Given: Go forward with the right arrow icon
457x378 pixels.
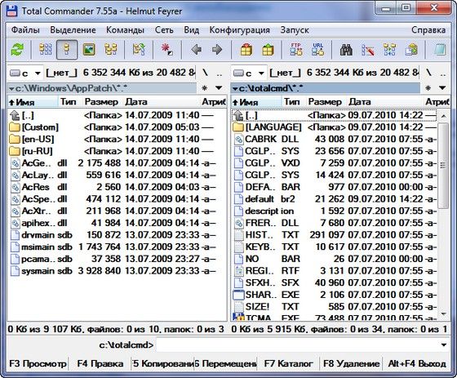Looking at the screenshot, I should [217, 50].
